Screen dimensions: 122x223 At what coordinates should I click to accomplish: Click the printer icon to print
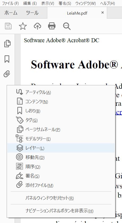coord(52,26)
